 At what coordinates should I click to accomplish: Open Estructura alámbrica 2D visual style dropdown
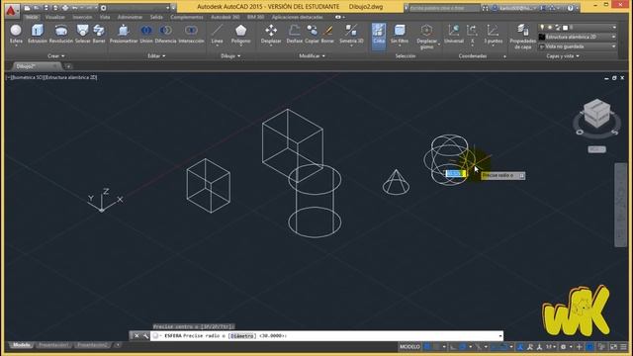tap(577, 37)
